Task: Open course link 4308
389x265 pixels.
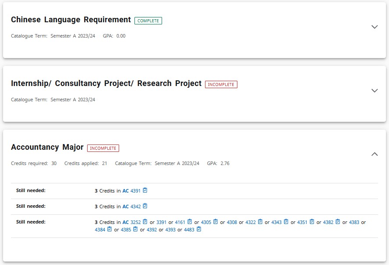Action: [x=232, y=222]
